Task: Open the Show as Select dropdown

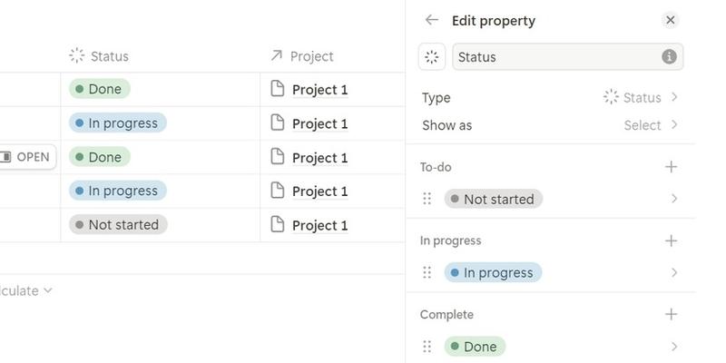Action: click(650, 125)
